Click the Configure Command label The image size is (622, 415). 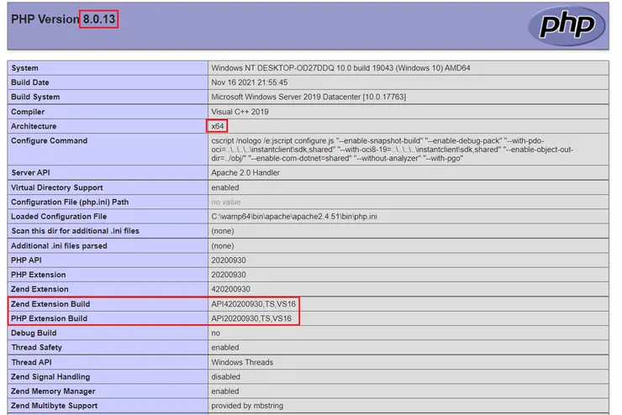50,140
